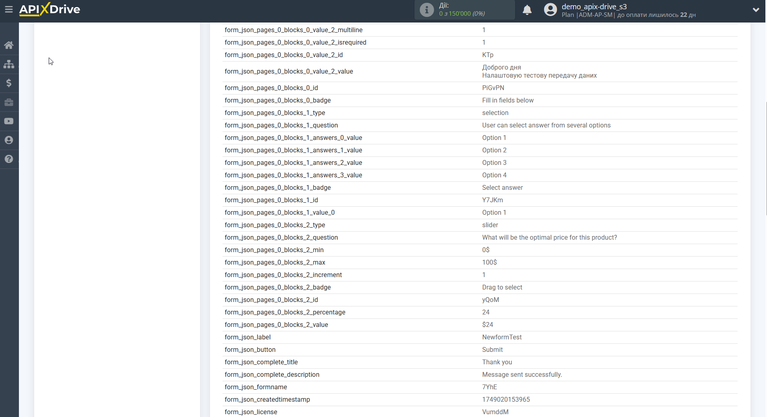Click field form_json_pages_0_blocks_0_value_2_multiline
The height and width of the screenshot is (417, 767).
(293, 30)
